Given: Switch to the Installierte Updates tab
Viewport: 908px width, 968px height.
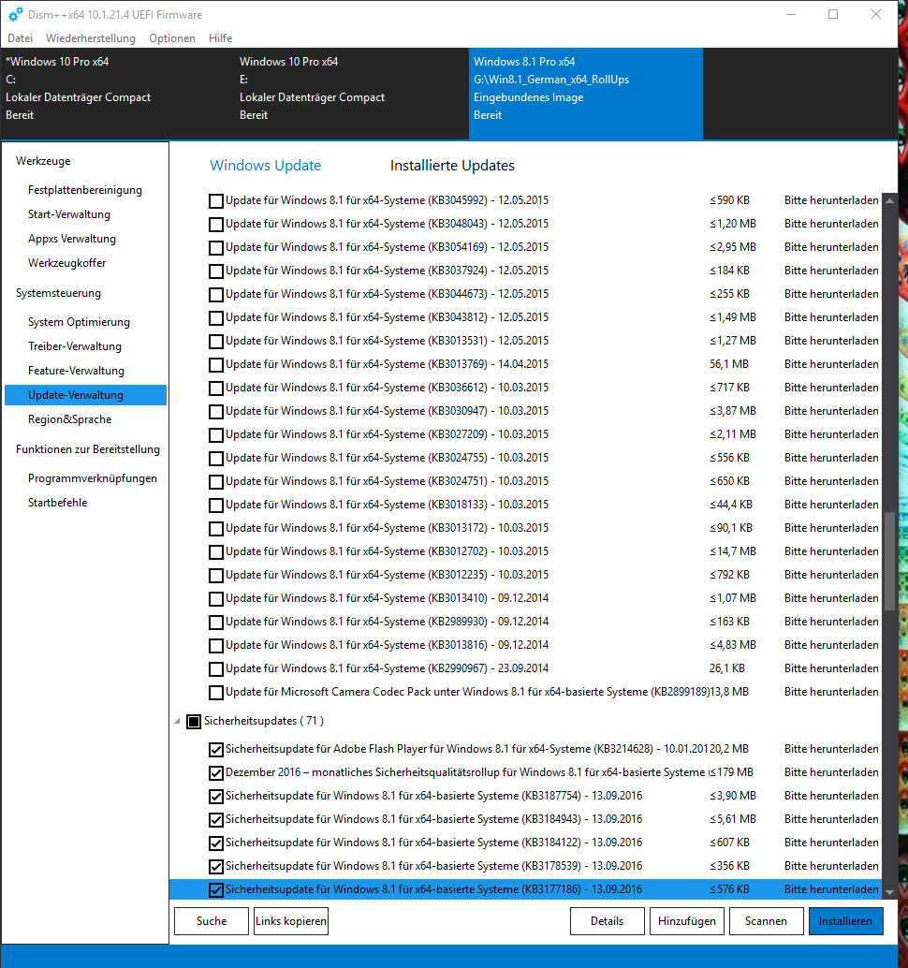Looking at the screenshot, I should tap(452, 166).
